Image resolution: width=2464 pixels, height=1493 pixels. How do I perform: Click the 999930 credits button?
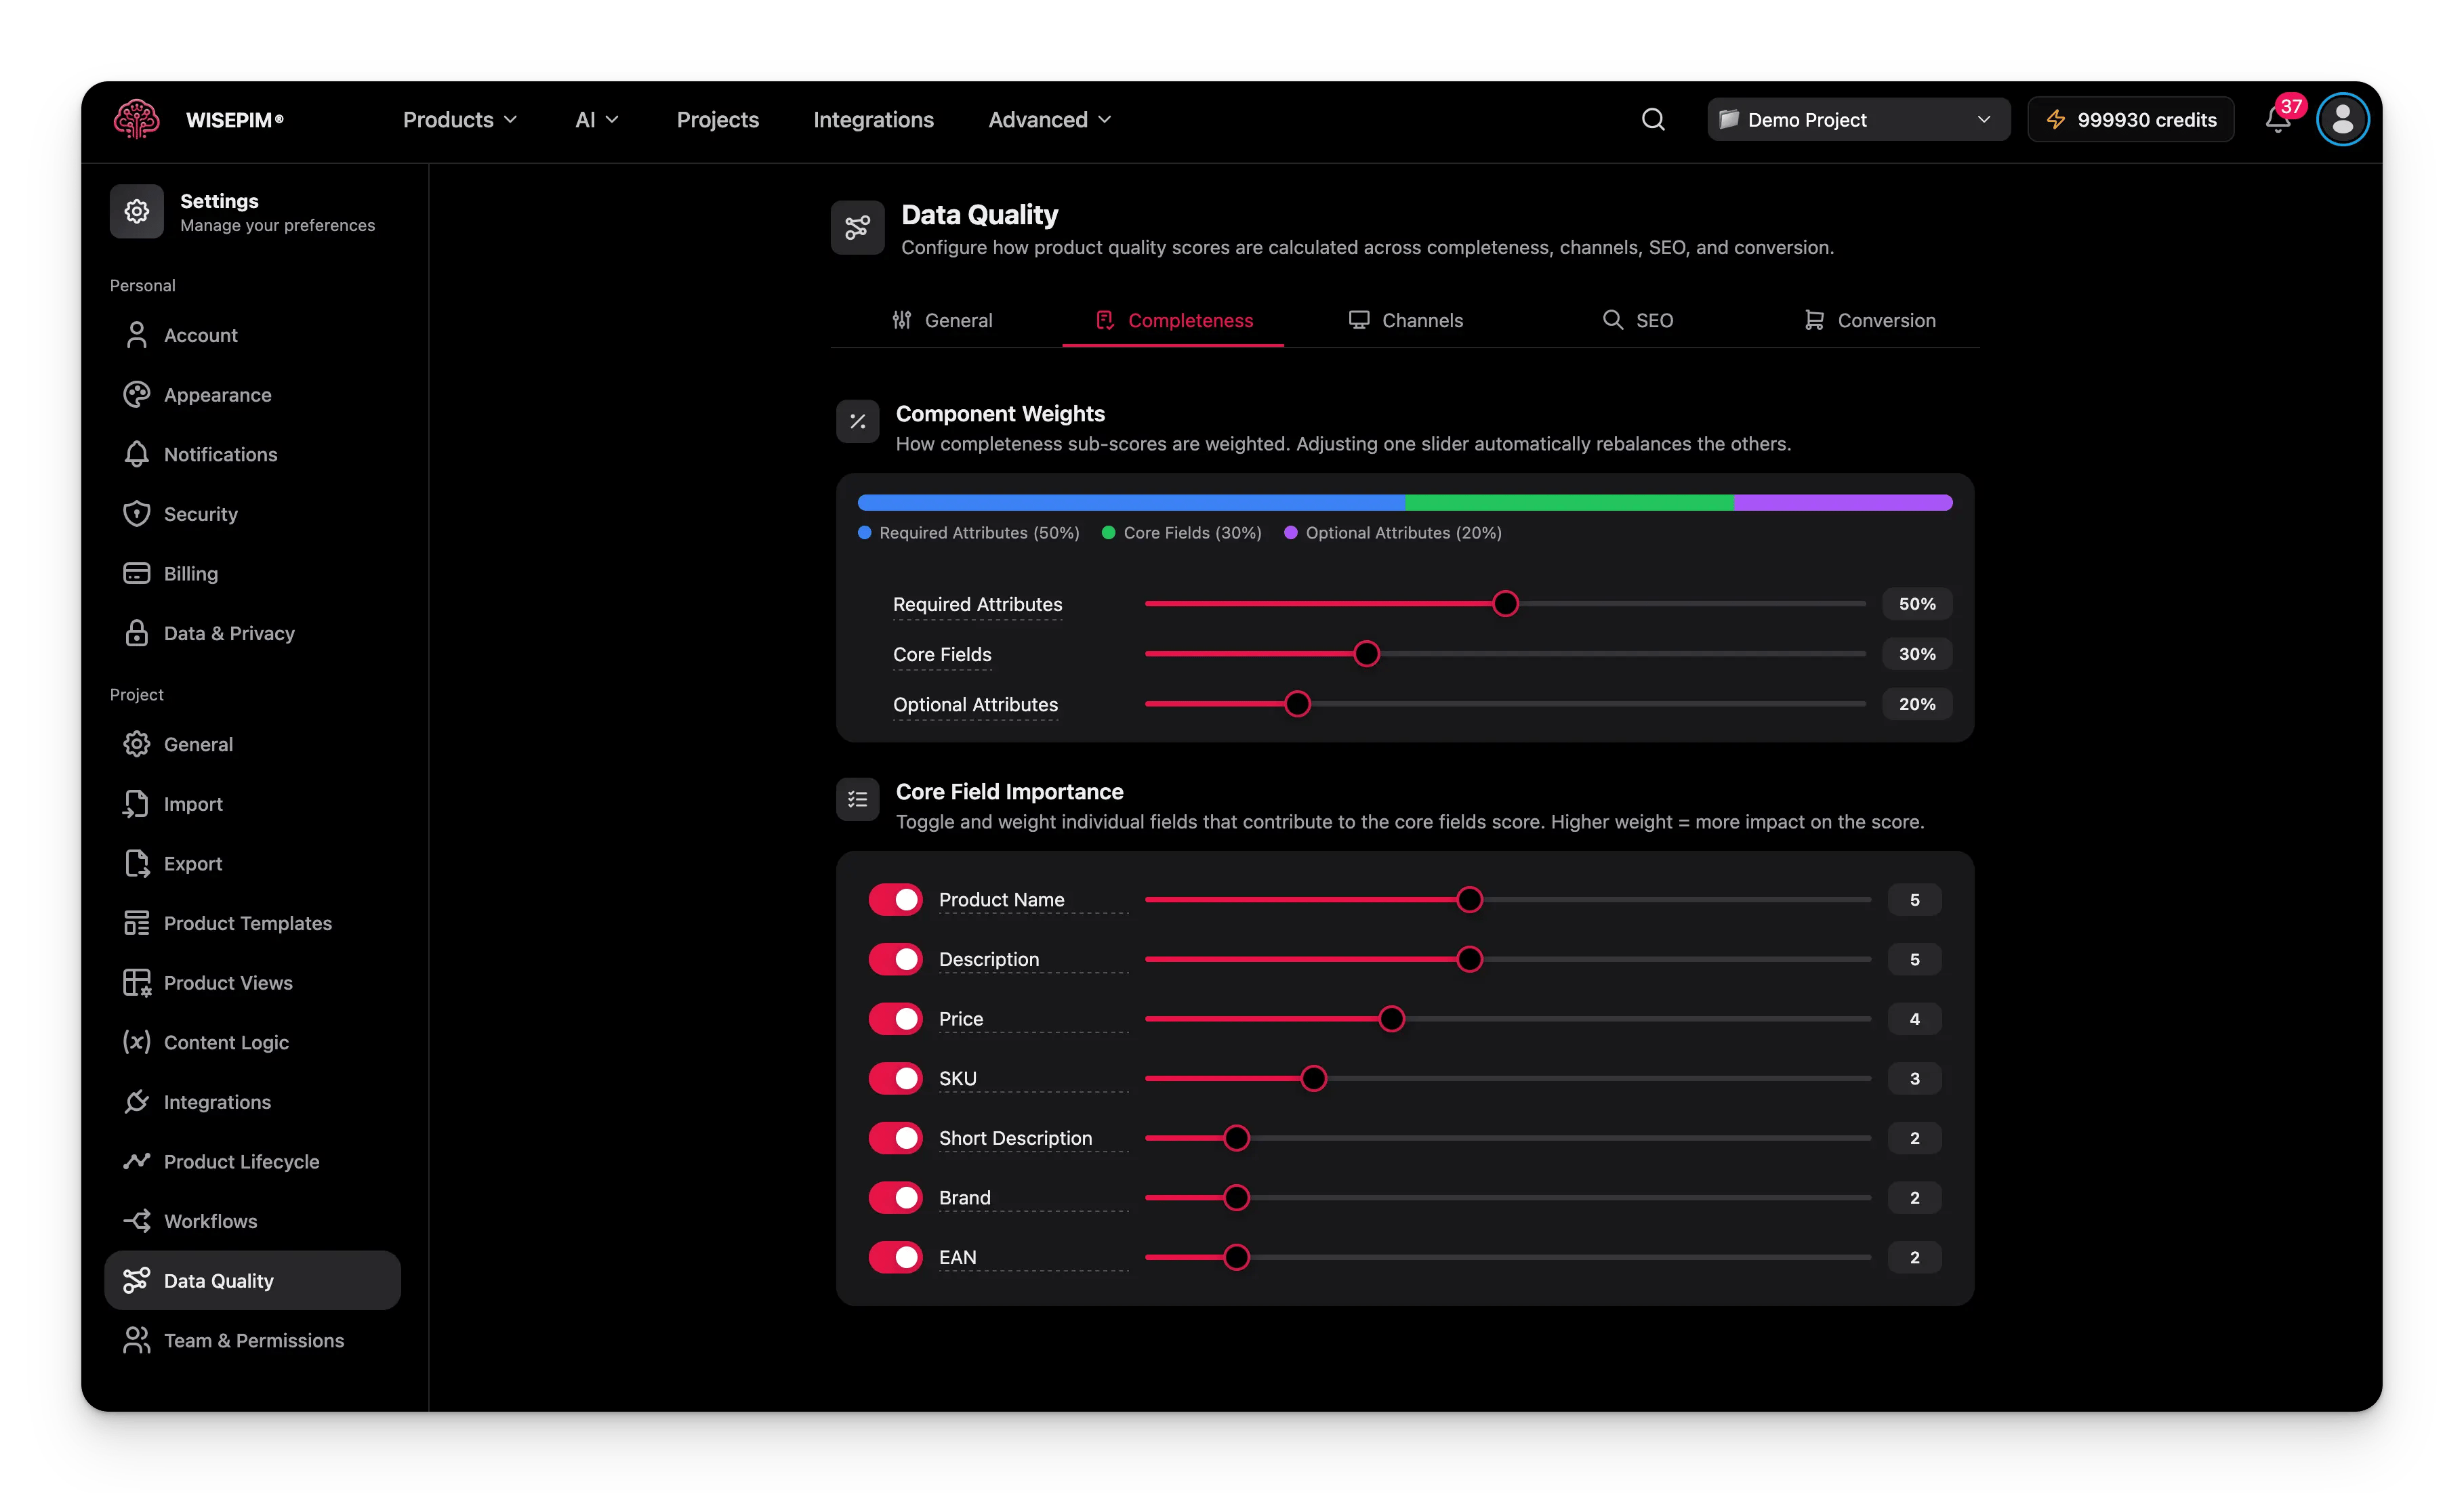[x=2130, y=120]
